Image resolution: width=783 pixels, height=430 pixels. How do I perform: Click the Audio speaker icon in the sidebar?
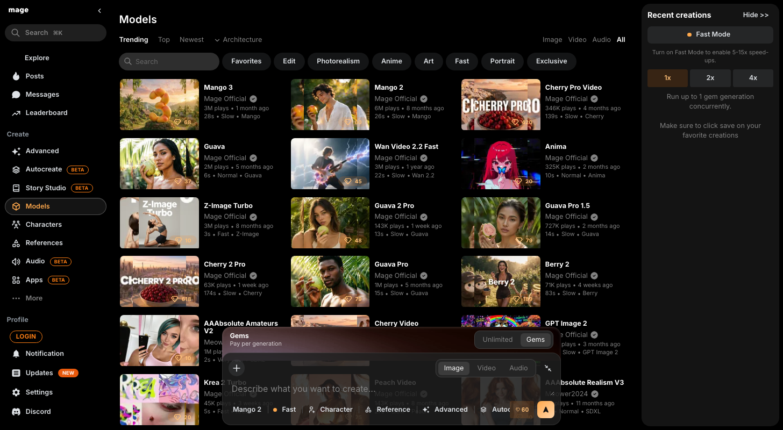(16, 262)
